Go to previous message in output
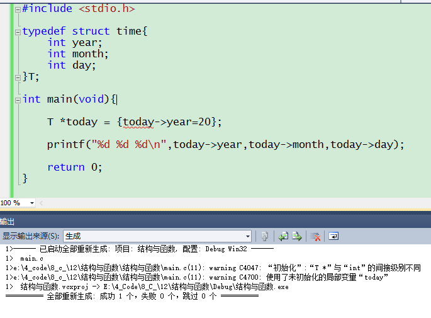This screenshot has height=318, width=431. tap(283, 236)
